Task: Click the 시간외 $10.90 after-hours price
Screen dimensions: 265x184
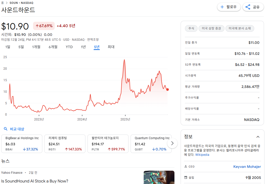Action: 20,35
